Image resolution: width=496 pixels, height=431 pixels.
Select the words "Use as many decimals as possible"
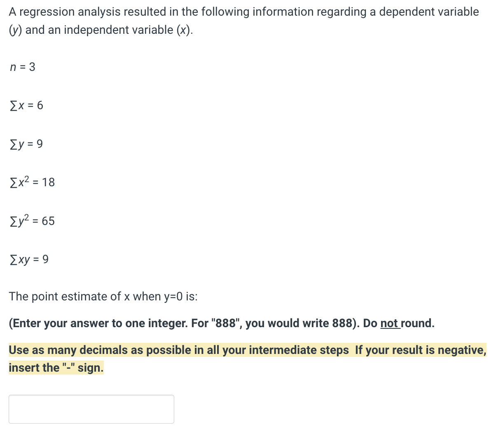82,350
